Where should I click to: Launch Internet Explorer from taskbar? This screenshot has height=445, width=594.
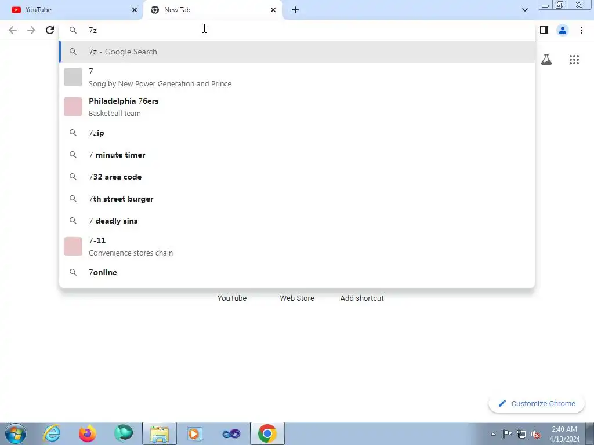[x=52, y=433]
